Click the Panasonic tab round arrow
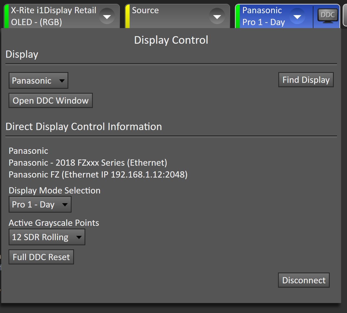The width and height of the screenshot is (347, 313). point(297,17)
